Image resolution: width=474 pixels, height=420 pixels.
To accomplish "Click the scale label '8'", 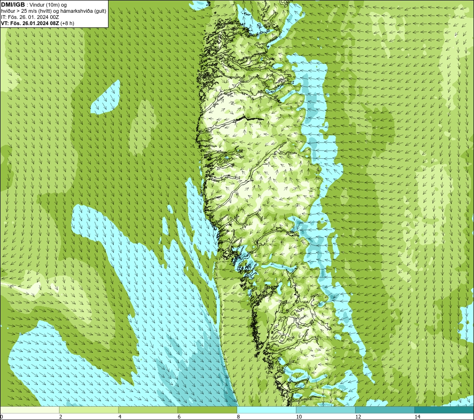I will (238, 417).
